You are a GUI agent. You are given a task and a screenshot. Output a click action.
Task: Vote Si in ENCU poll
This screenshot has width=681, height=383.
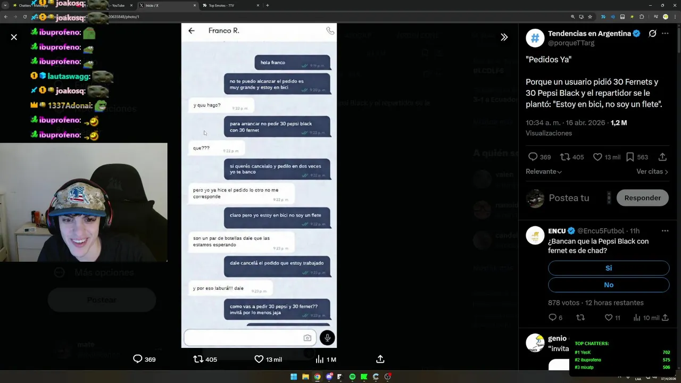[609, 268]
